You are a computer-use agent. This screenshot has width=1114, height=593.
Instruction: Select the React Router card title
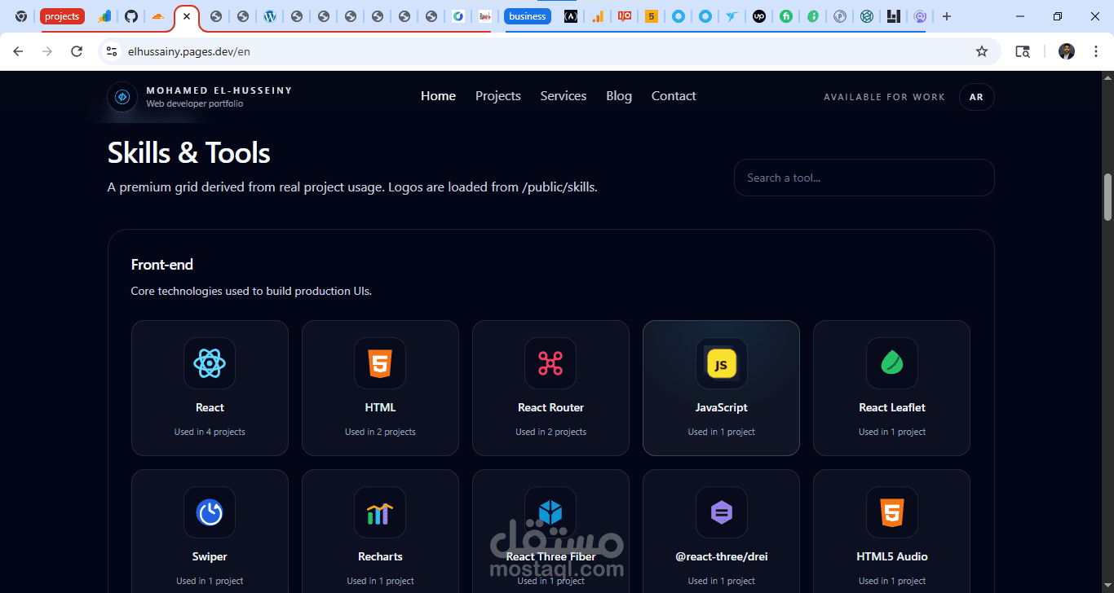coord(550,407)
